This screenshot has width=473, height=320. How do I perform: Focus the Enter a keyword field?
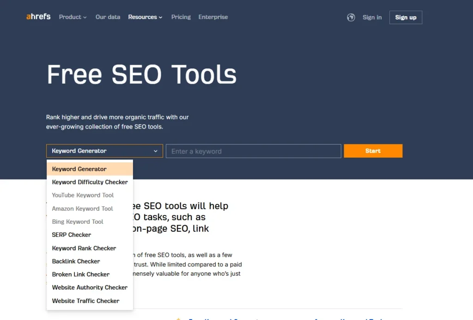tap(254, 151)
